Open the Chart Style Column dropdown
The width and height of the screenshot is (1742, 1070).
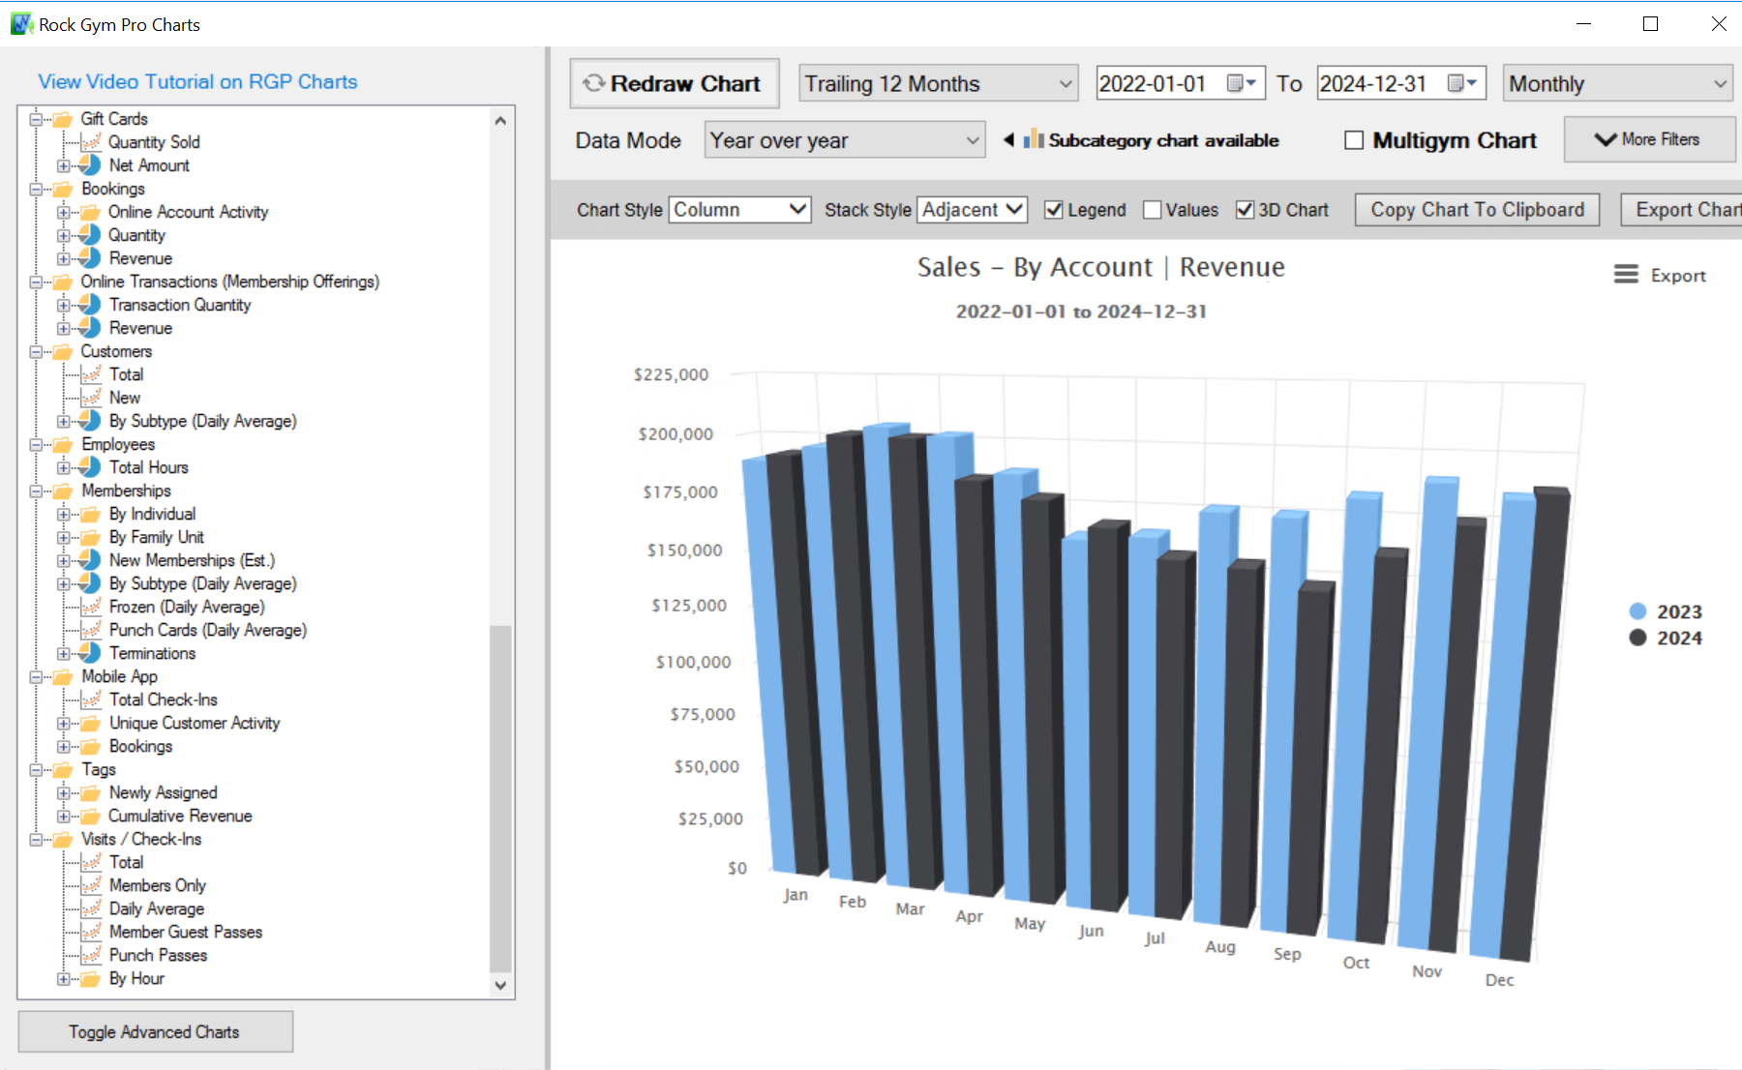739,210
